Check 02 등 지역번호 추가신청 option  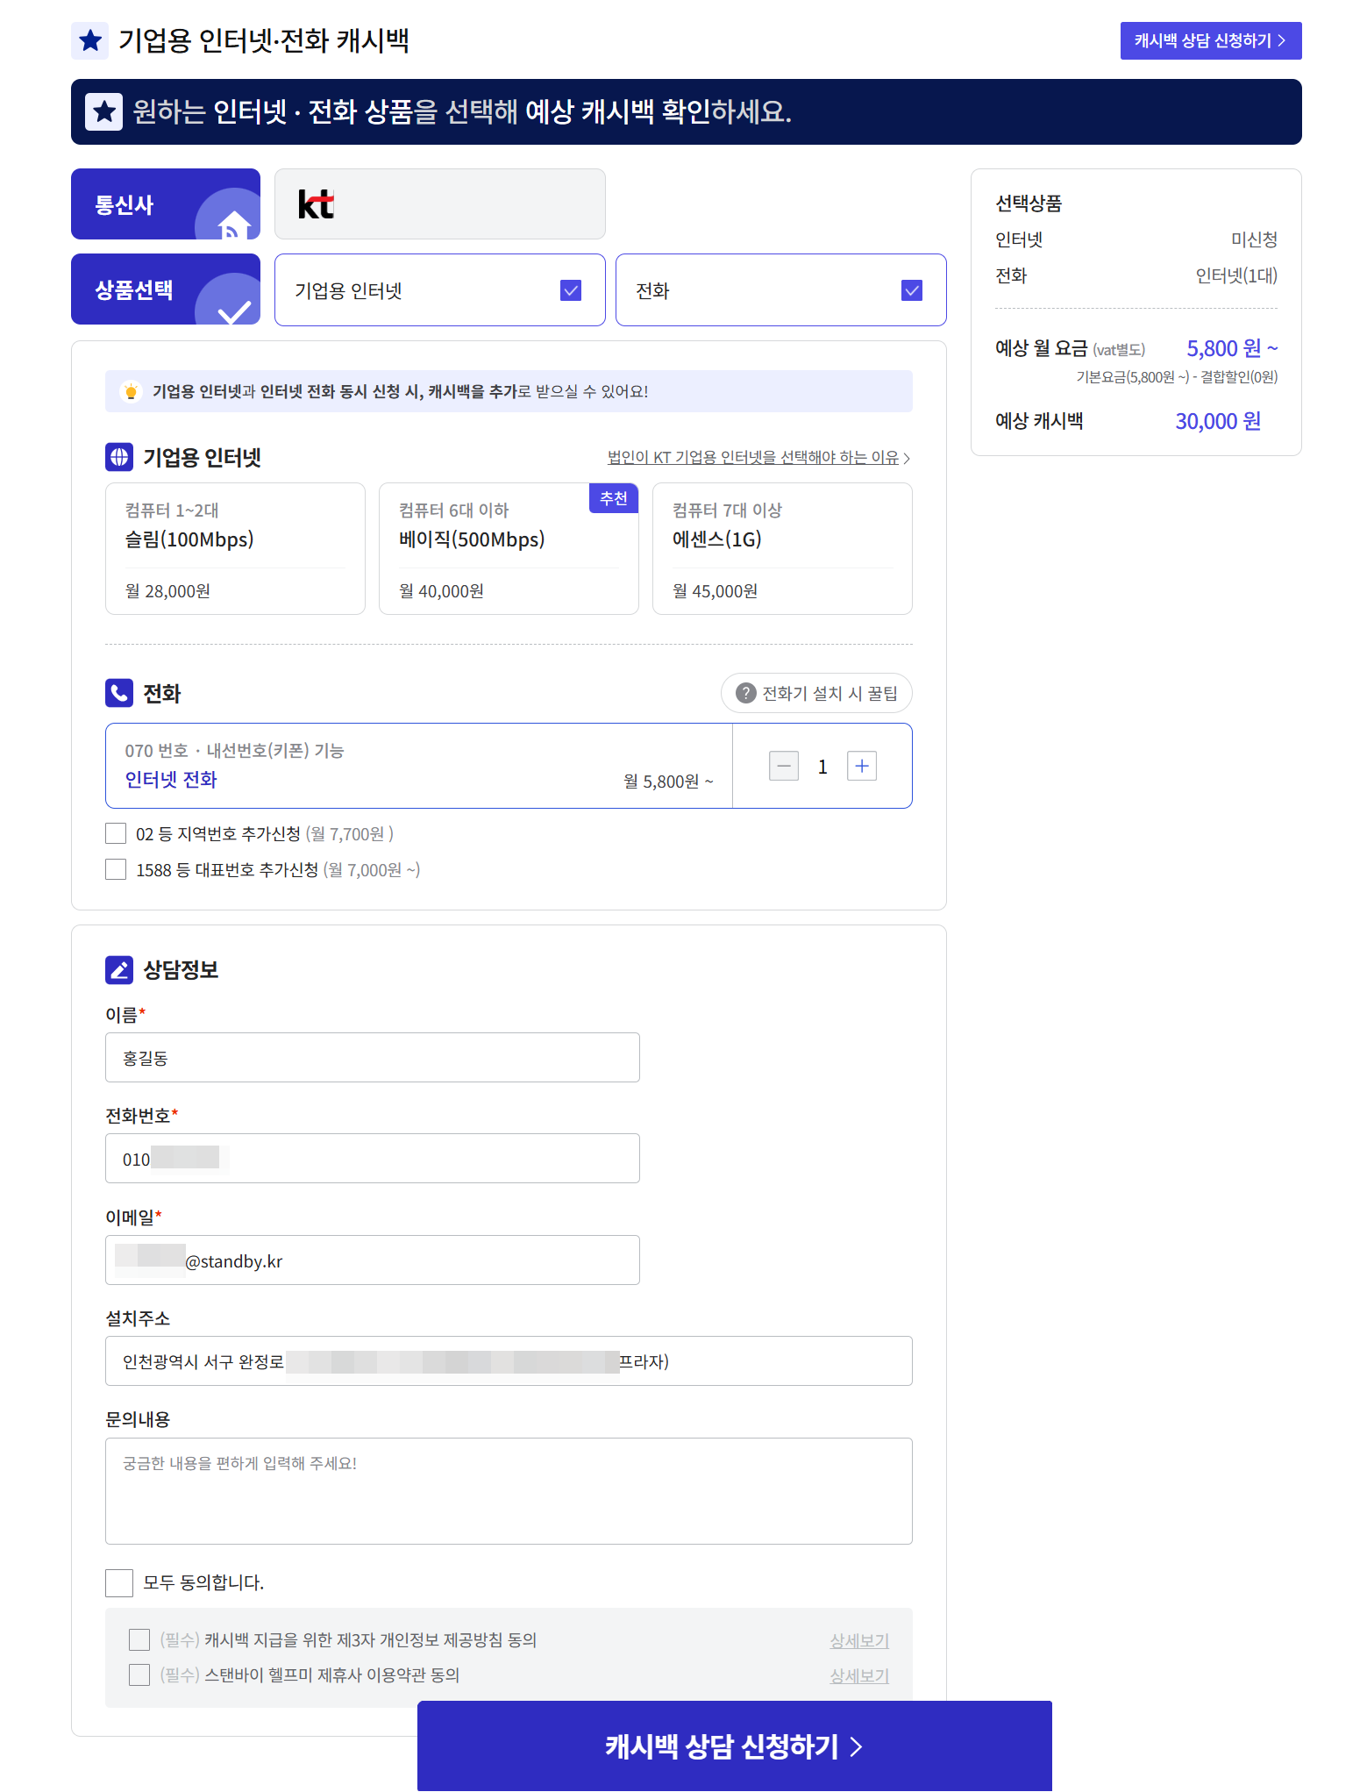pyautogui.click(x=116, y=833)
